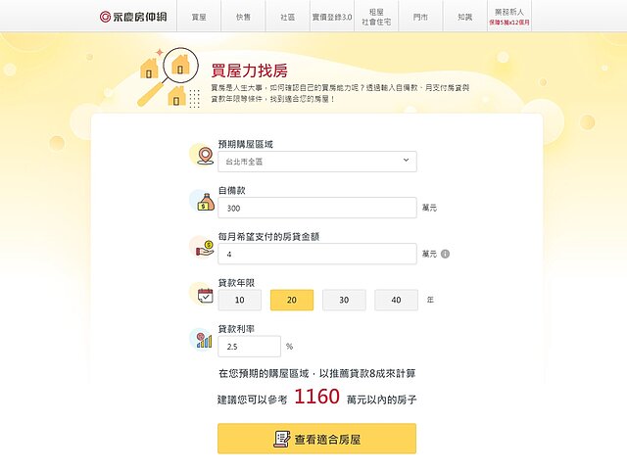Click the 查看適合房屋 button
The width and height of the screenshot is (627, 470).
[316, 439]
